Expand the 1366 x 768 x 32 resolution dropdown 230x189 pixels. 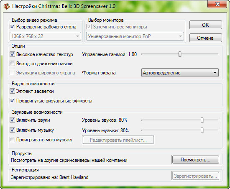tap(45, 36)
